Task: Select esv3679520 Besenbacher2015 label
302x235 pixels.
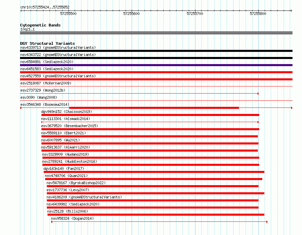Action: coord(70,126)
